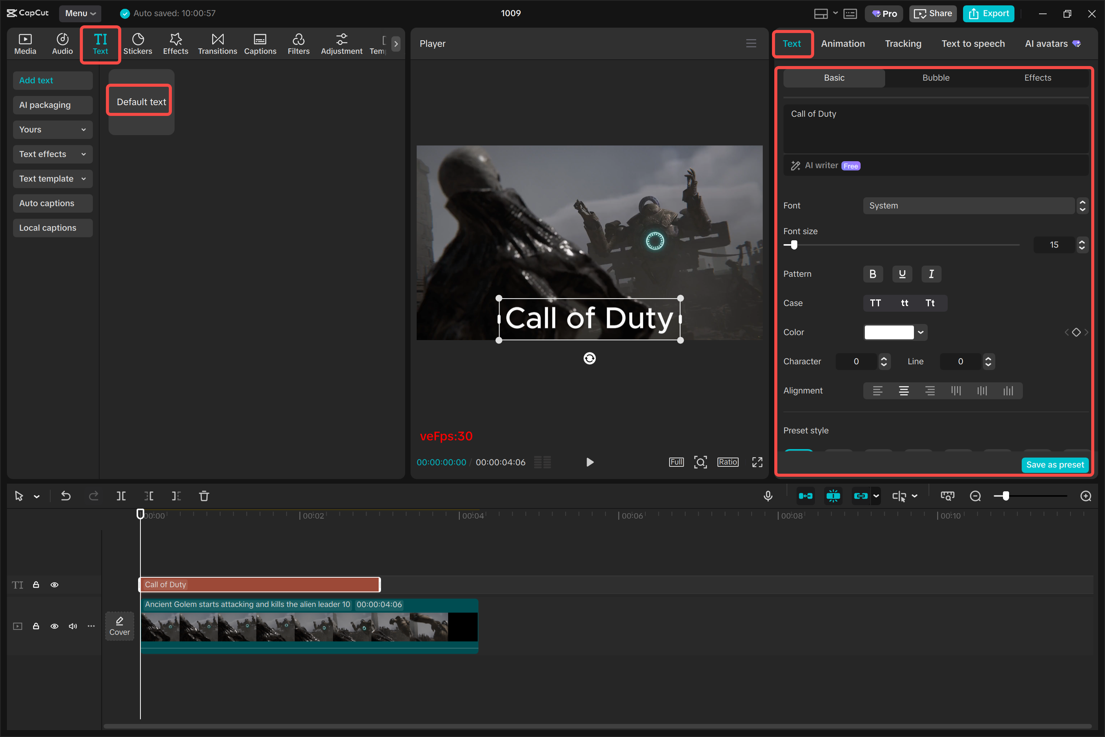The image size is (1105, 737).
Task: Split the clip at the playhead
Action: (121, 496)
